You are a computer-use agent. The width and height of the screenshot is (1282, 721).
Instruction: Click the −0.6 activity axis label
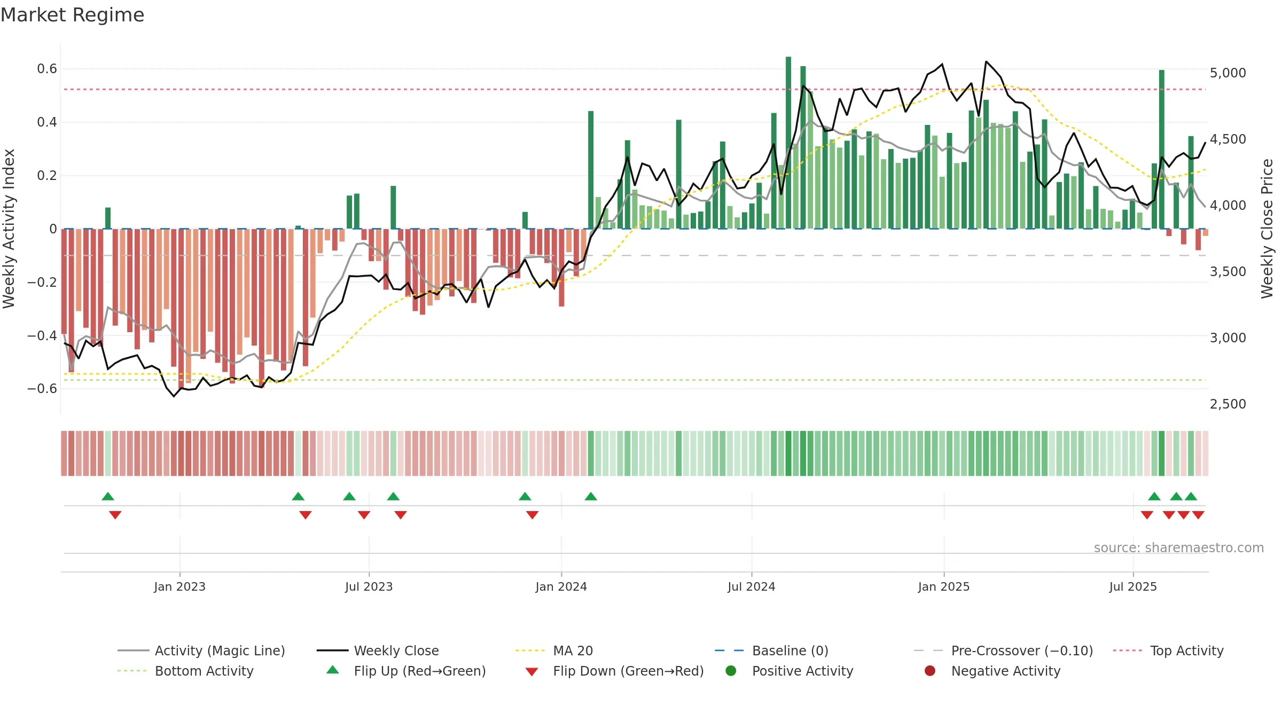(x=42, y=388)
